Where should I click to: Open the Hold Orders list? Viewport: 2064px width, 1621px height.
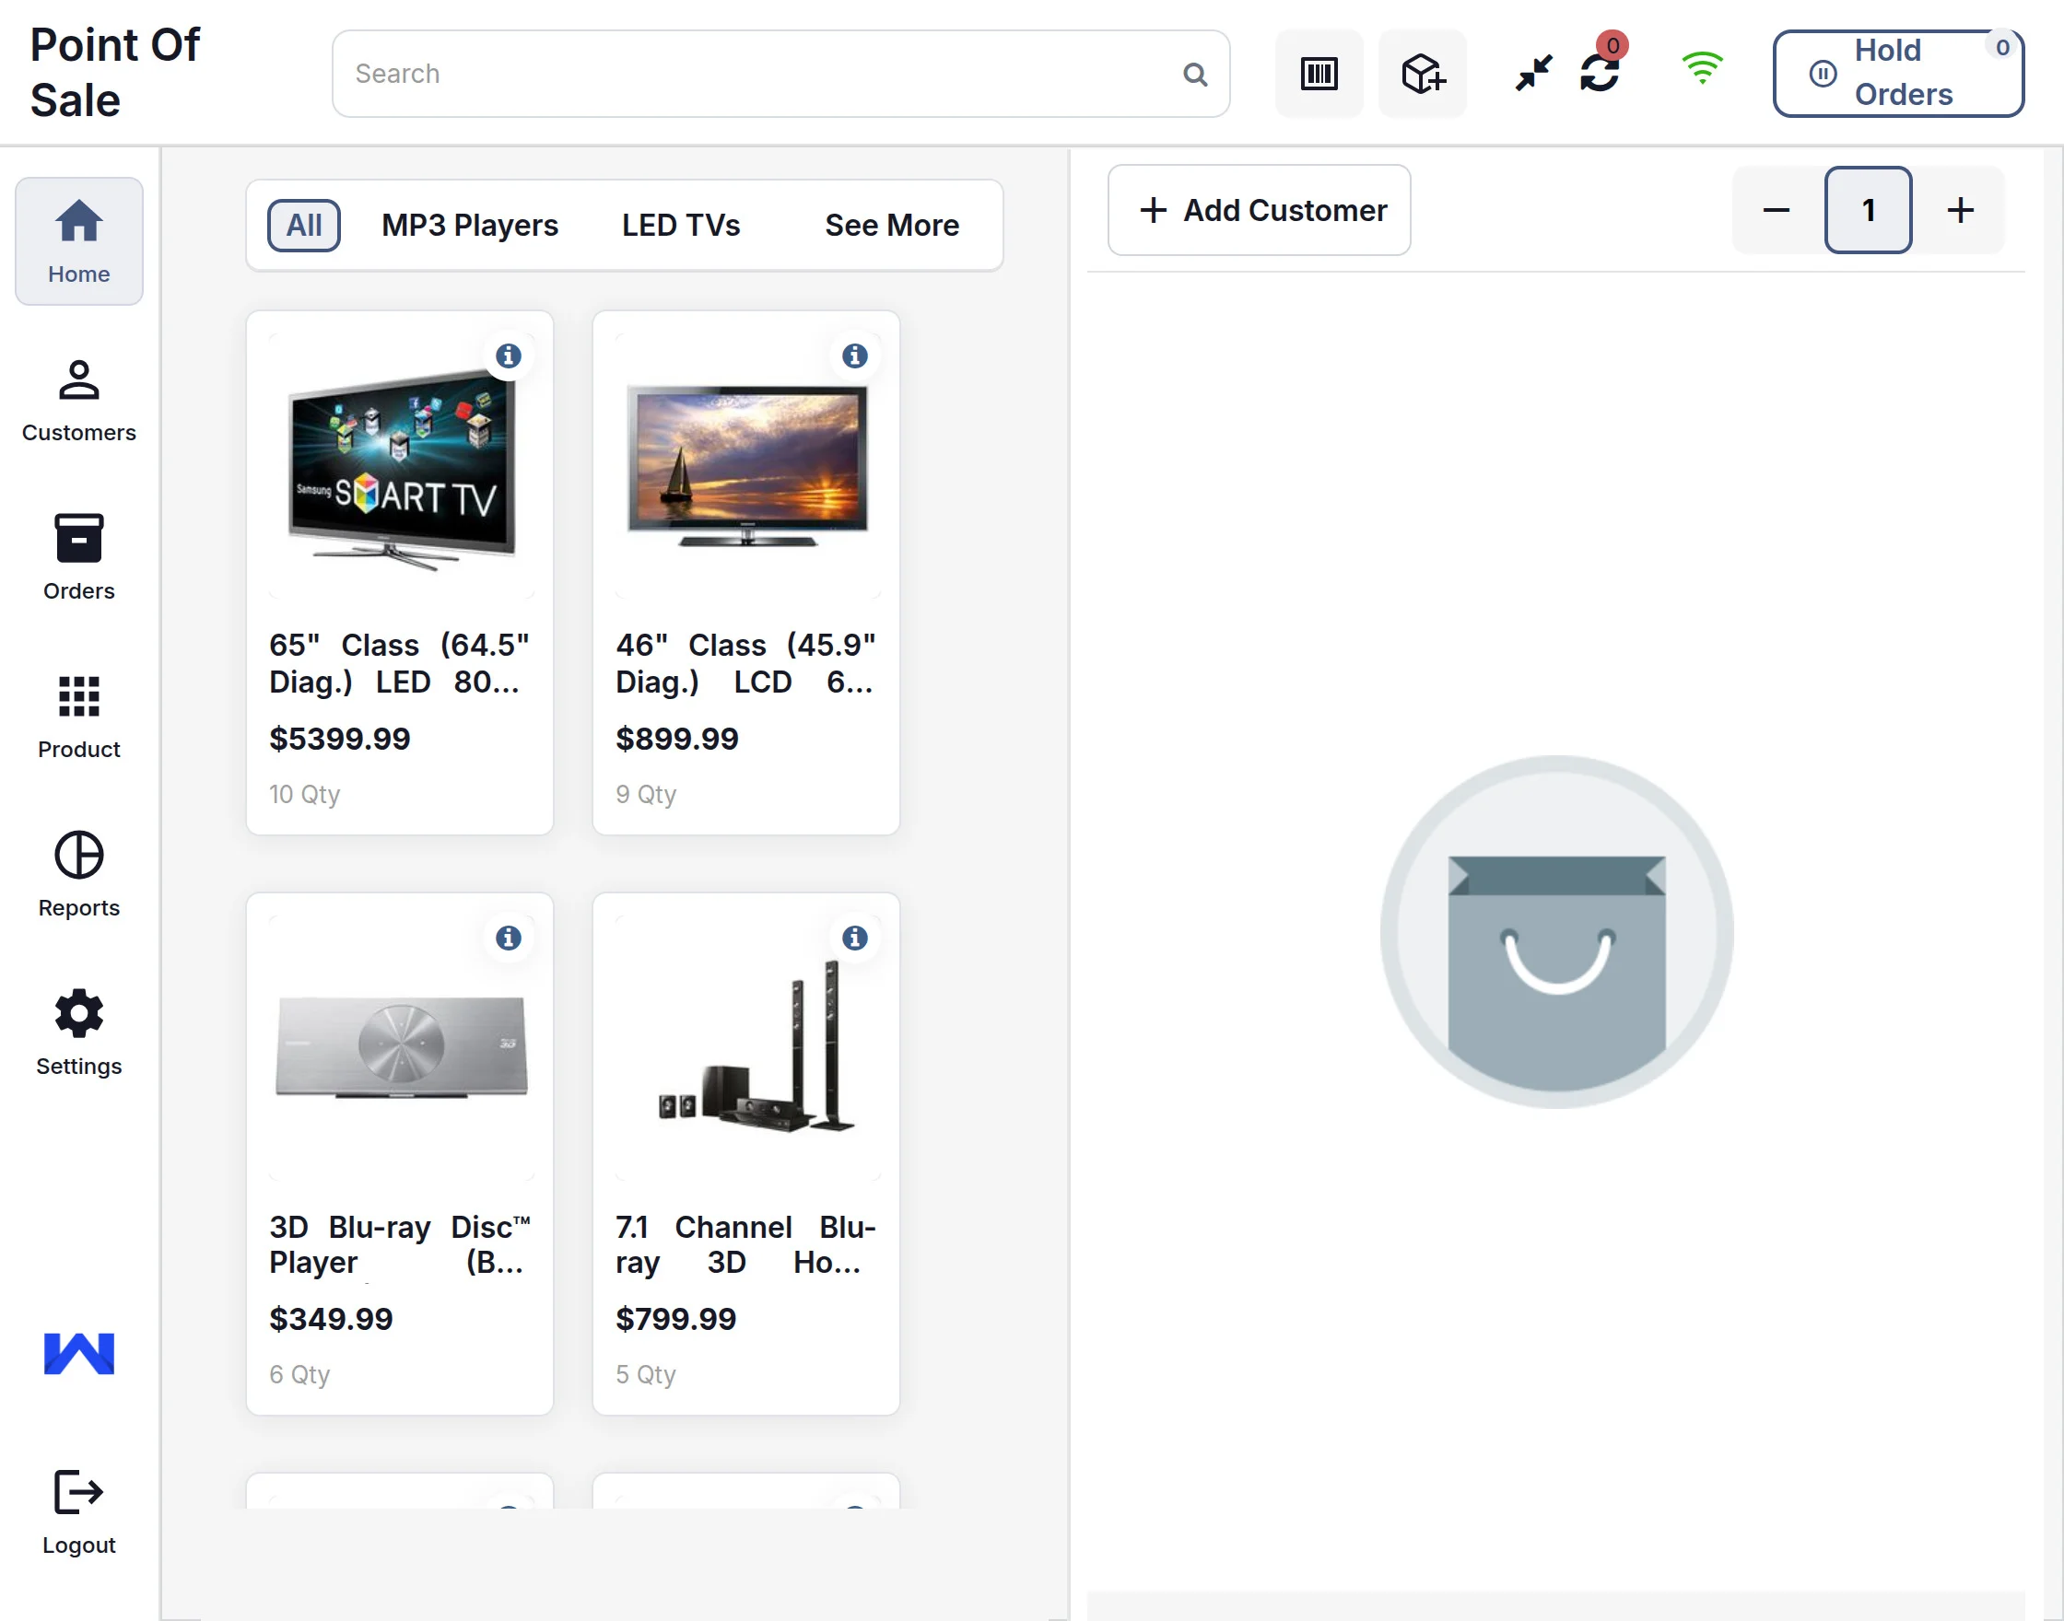click(x=1897, y=73)
